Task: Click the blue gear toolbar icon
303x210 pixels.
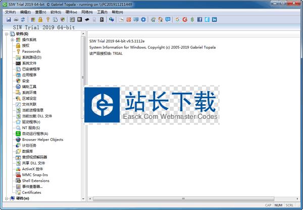Action: 143,19
